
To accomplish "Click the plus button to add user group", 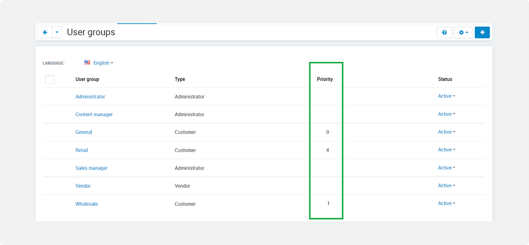I will tap(482, 32).
